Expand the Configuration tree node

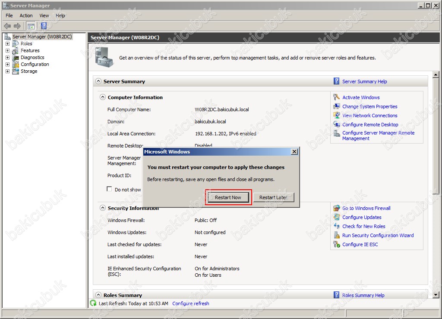(8, 65)
